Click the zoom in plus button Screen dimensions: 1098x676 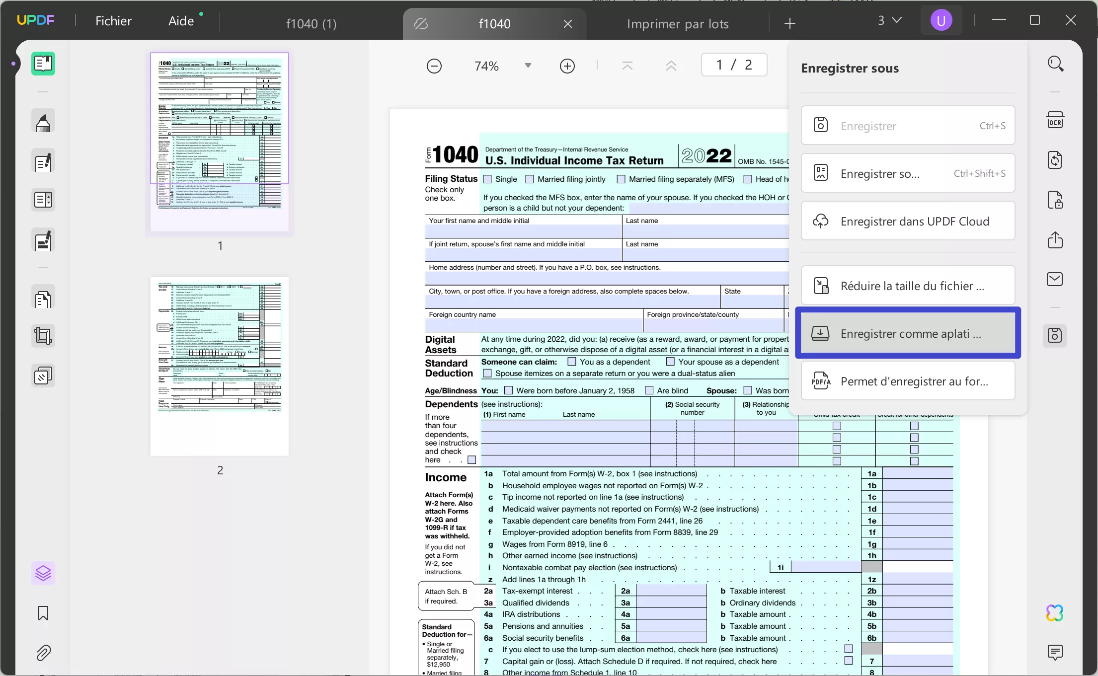pos(567,66)
